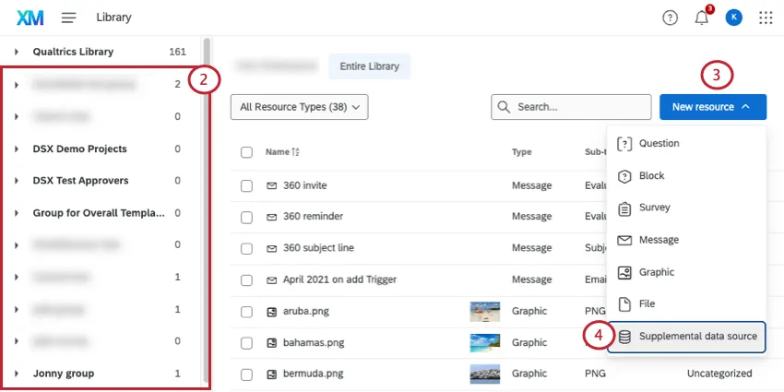
Task: Open the All Resource Types dropdown
Action: pyautogui.click(x=299, y=107)
